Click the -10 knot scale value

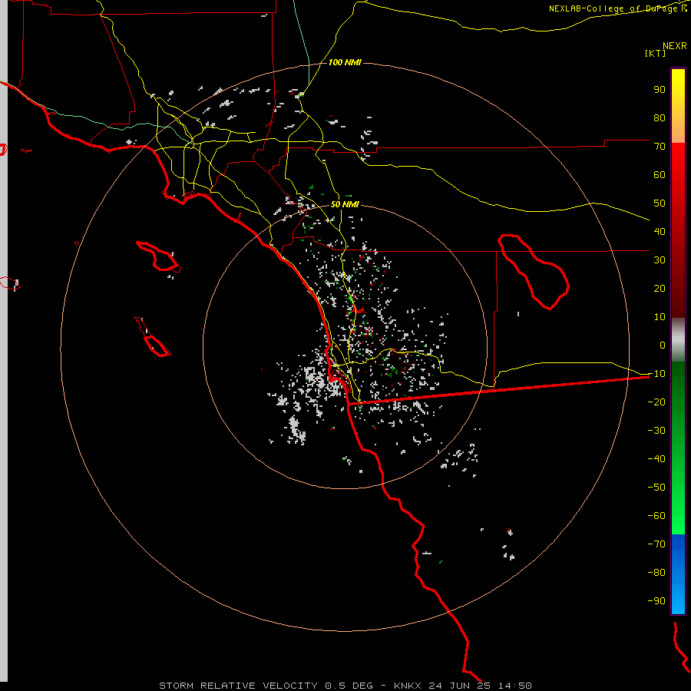pyautogui.click(x=656, y=373)
